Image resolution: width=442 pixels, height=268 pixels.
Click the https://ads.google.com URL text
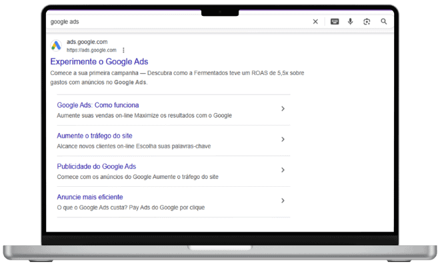[91, 50]
